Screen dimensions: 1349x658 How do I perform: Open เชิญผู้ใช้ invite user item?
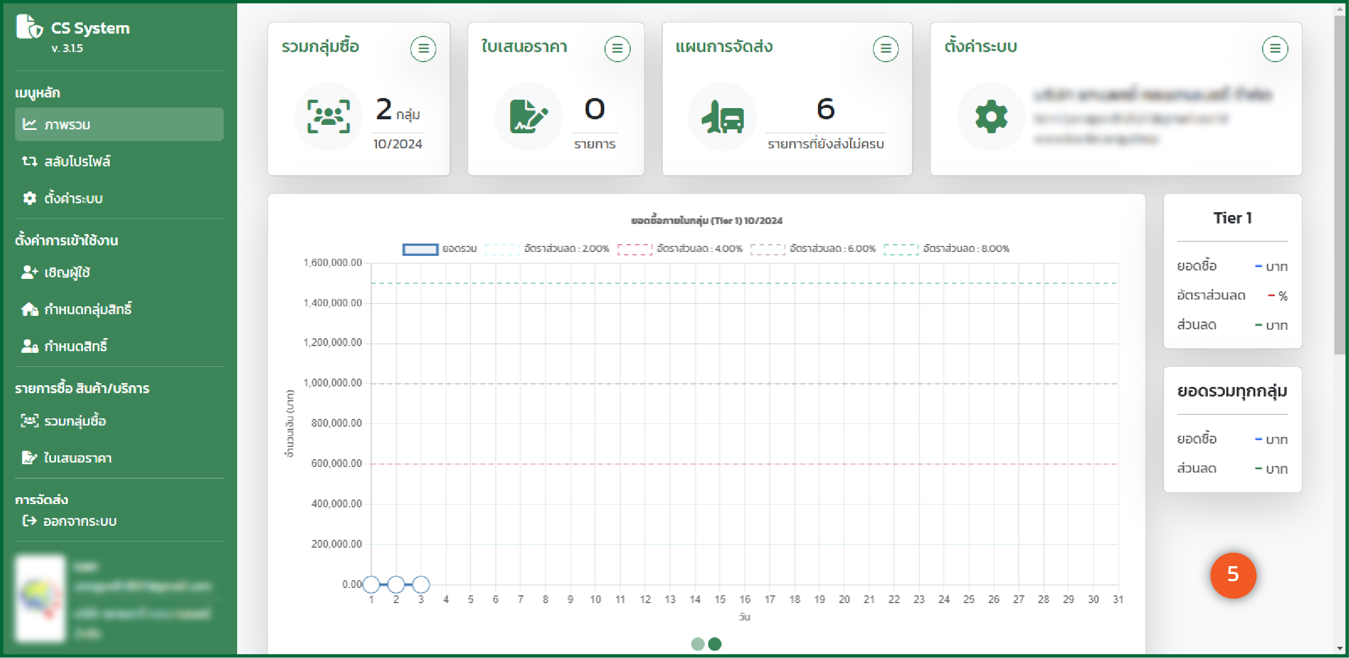click(x=67, y=272)
